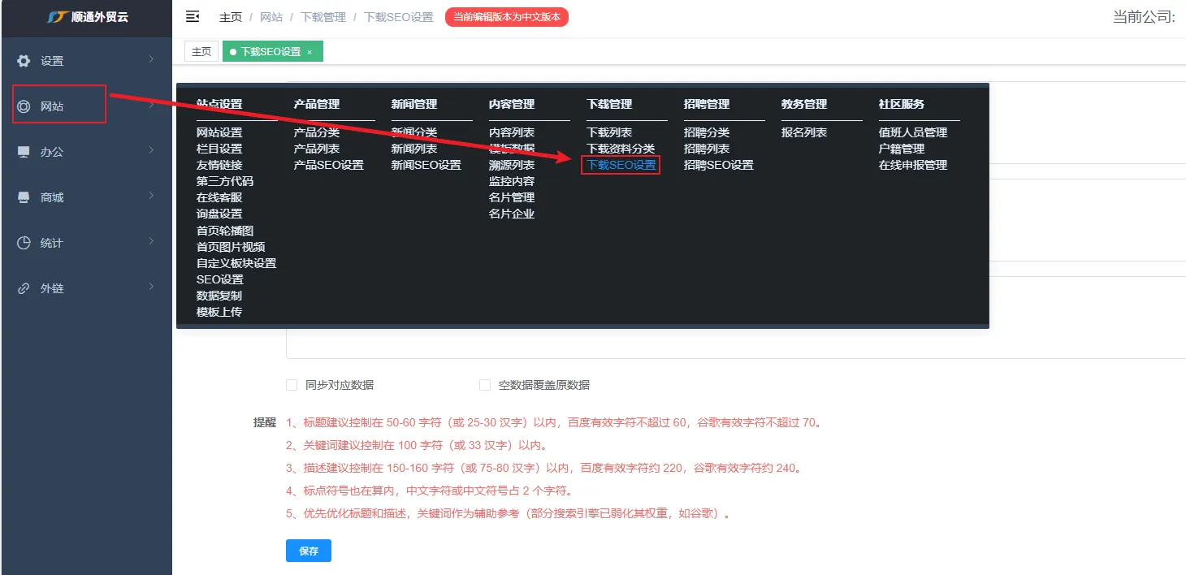Close the 下载SEO设置 tab
Screen dimensions: 1186x575
(x=309, y=52)
